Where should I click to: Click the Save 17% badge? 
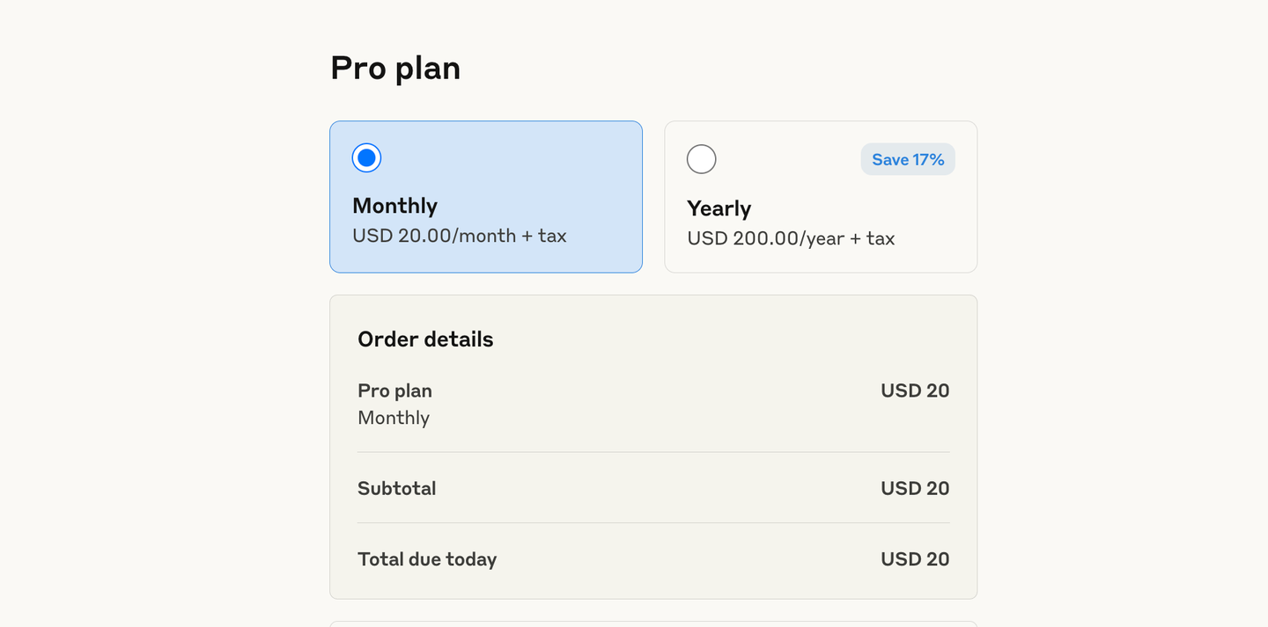tap(908, 159)
